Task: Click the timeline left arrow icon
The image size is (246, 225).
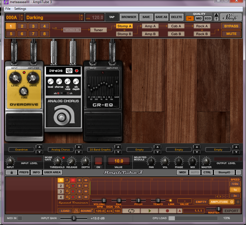Action: tap(217, 196)
